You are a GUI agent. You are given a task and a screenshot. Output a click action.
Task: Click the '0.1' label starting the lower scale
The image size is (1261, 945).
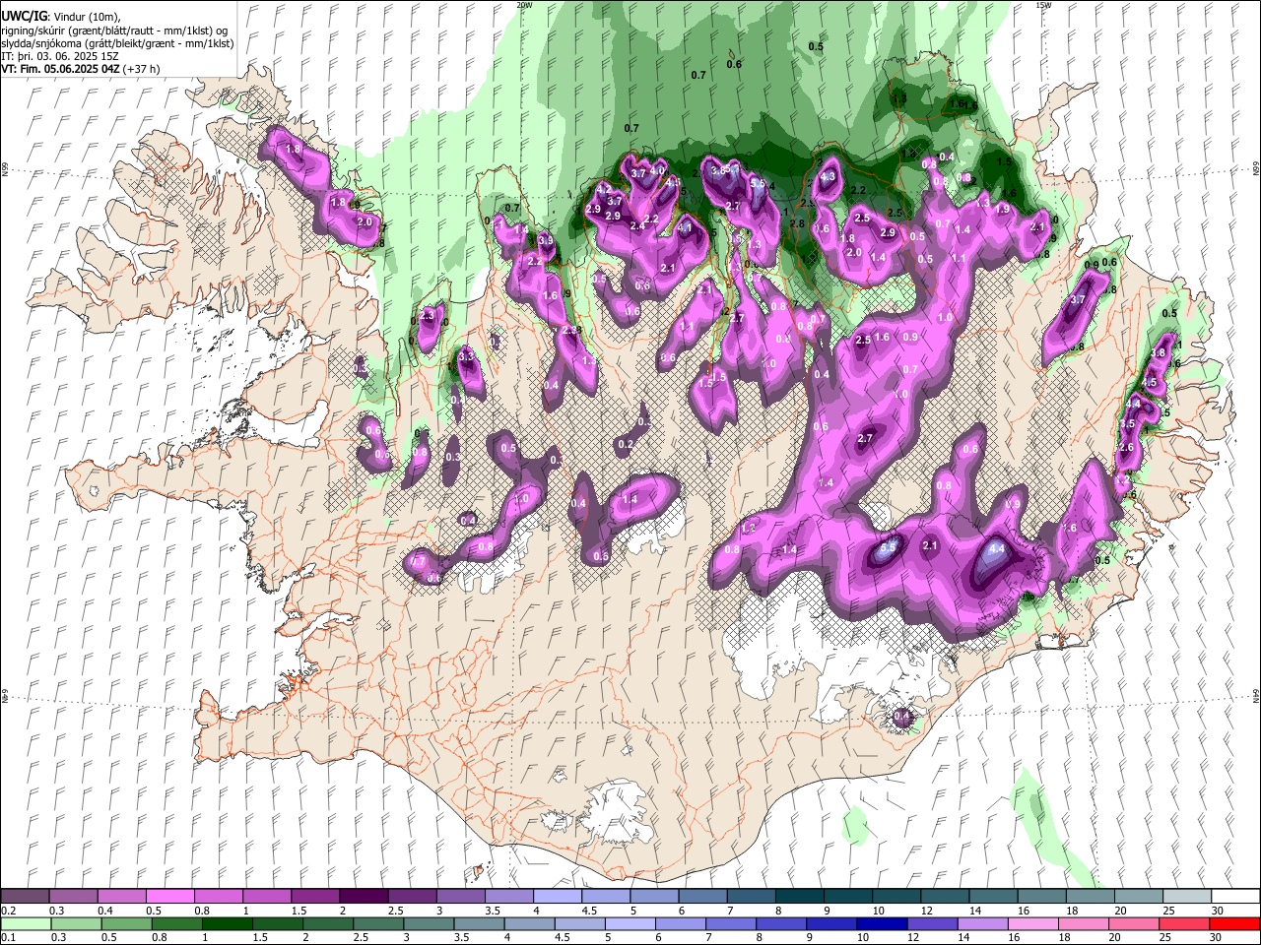(8, 937)
